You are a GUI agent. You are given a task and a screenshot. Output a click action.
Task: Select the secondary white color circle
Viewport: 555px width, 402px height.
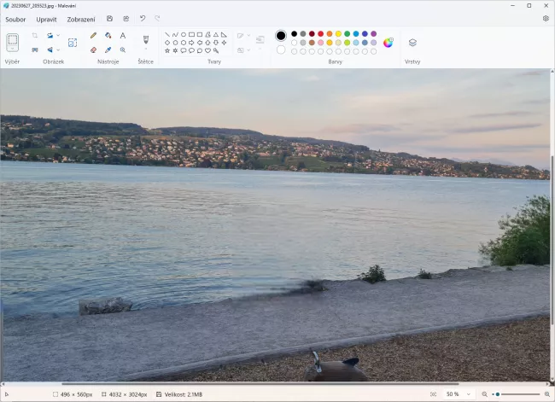281,50
